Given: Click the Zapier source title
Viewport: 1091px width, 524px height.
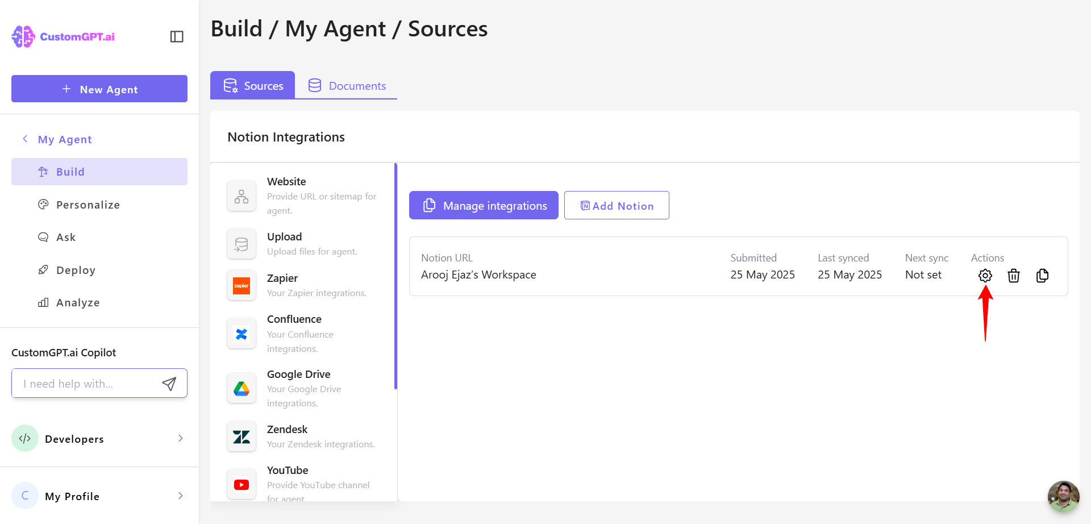Looking at the screenshot, I should [x=282, y=278].
